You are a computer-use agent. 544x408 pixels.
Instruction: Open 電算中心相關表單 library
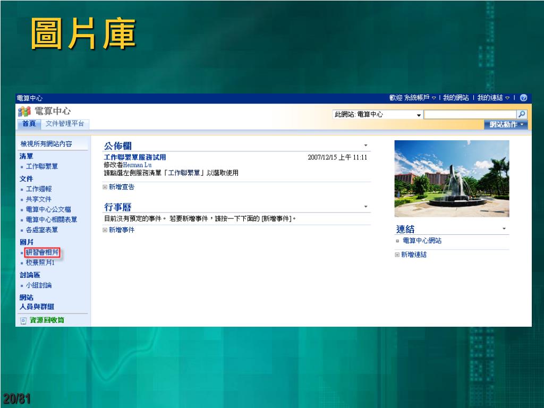tap(52, 219)
